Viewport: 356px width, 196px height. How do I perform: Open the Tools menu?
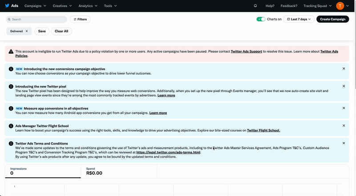pyautogui.click(x=110, y=6)
